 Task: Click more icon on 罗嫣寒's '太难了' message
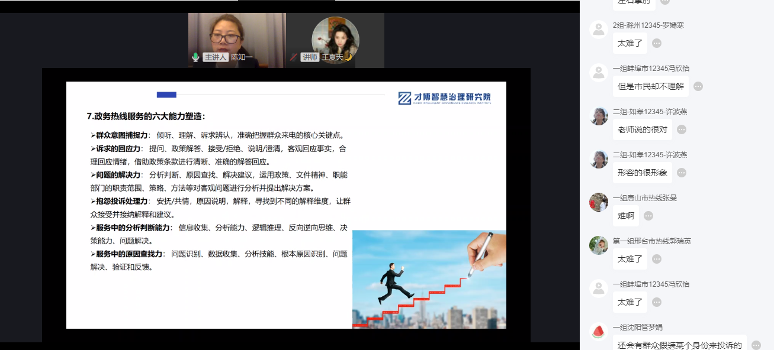point(657,43)
